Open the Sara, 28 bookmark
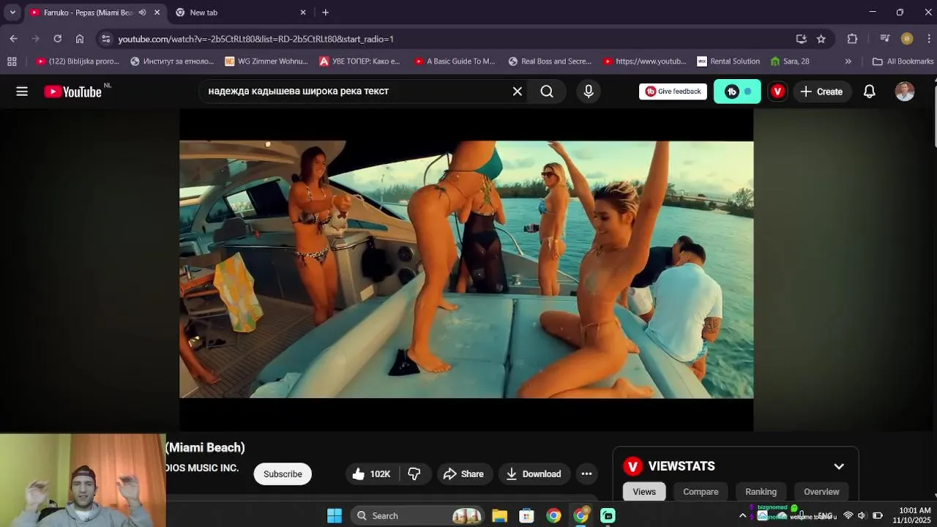Viewport: 937px width, 527px height. point(790,61)
